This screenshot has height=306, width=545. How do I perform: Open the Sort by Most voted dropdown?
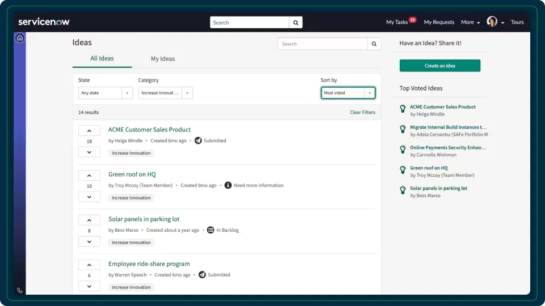coord(347,93)
